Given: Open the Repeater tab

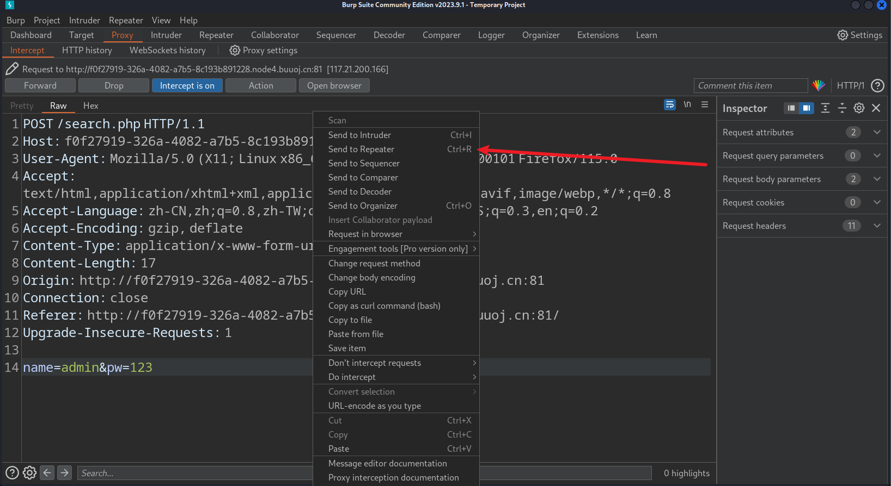Looking at the screenshot, I should click(x=216, y=35).
